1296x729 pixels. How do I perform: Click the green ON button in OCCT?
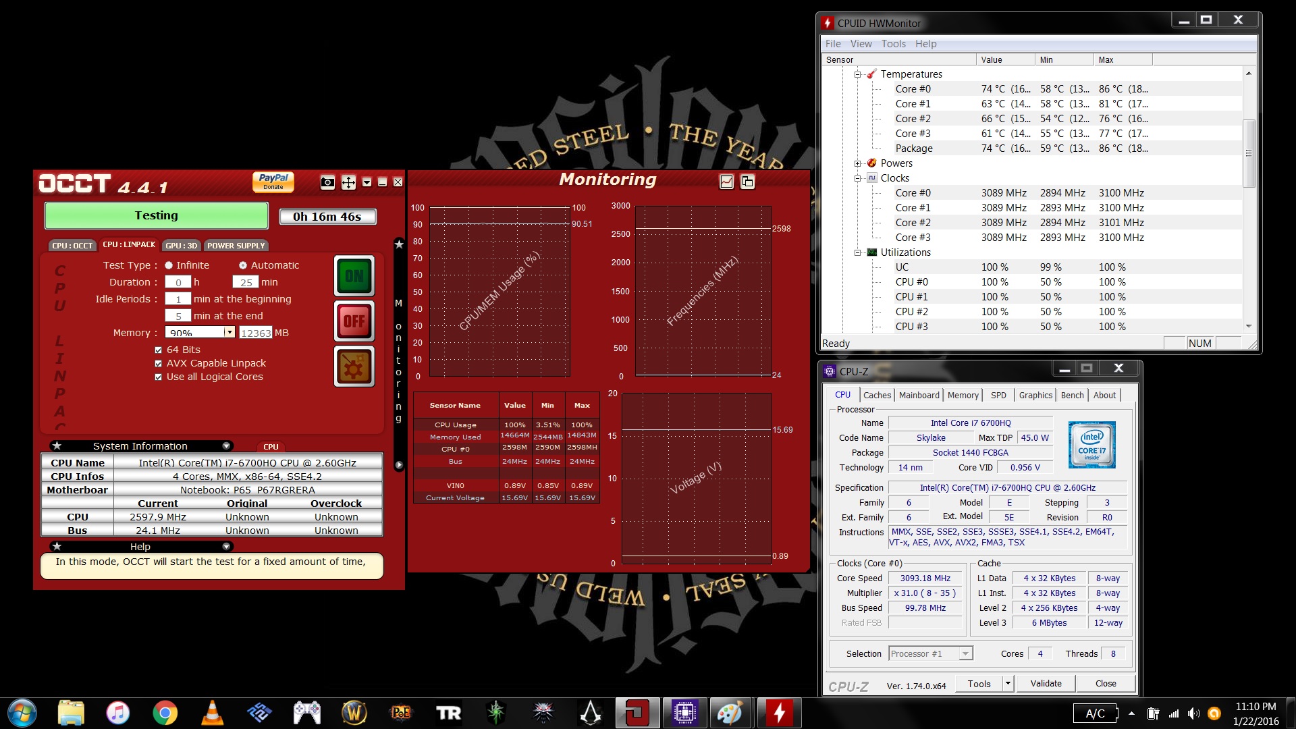(x=354, y=276)
